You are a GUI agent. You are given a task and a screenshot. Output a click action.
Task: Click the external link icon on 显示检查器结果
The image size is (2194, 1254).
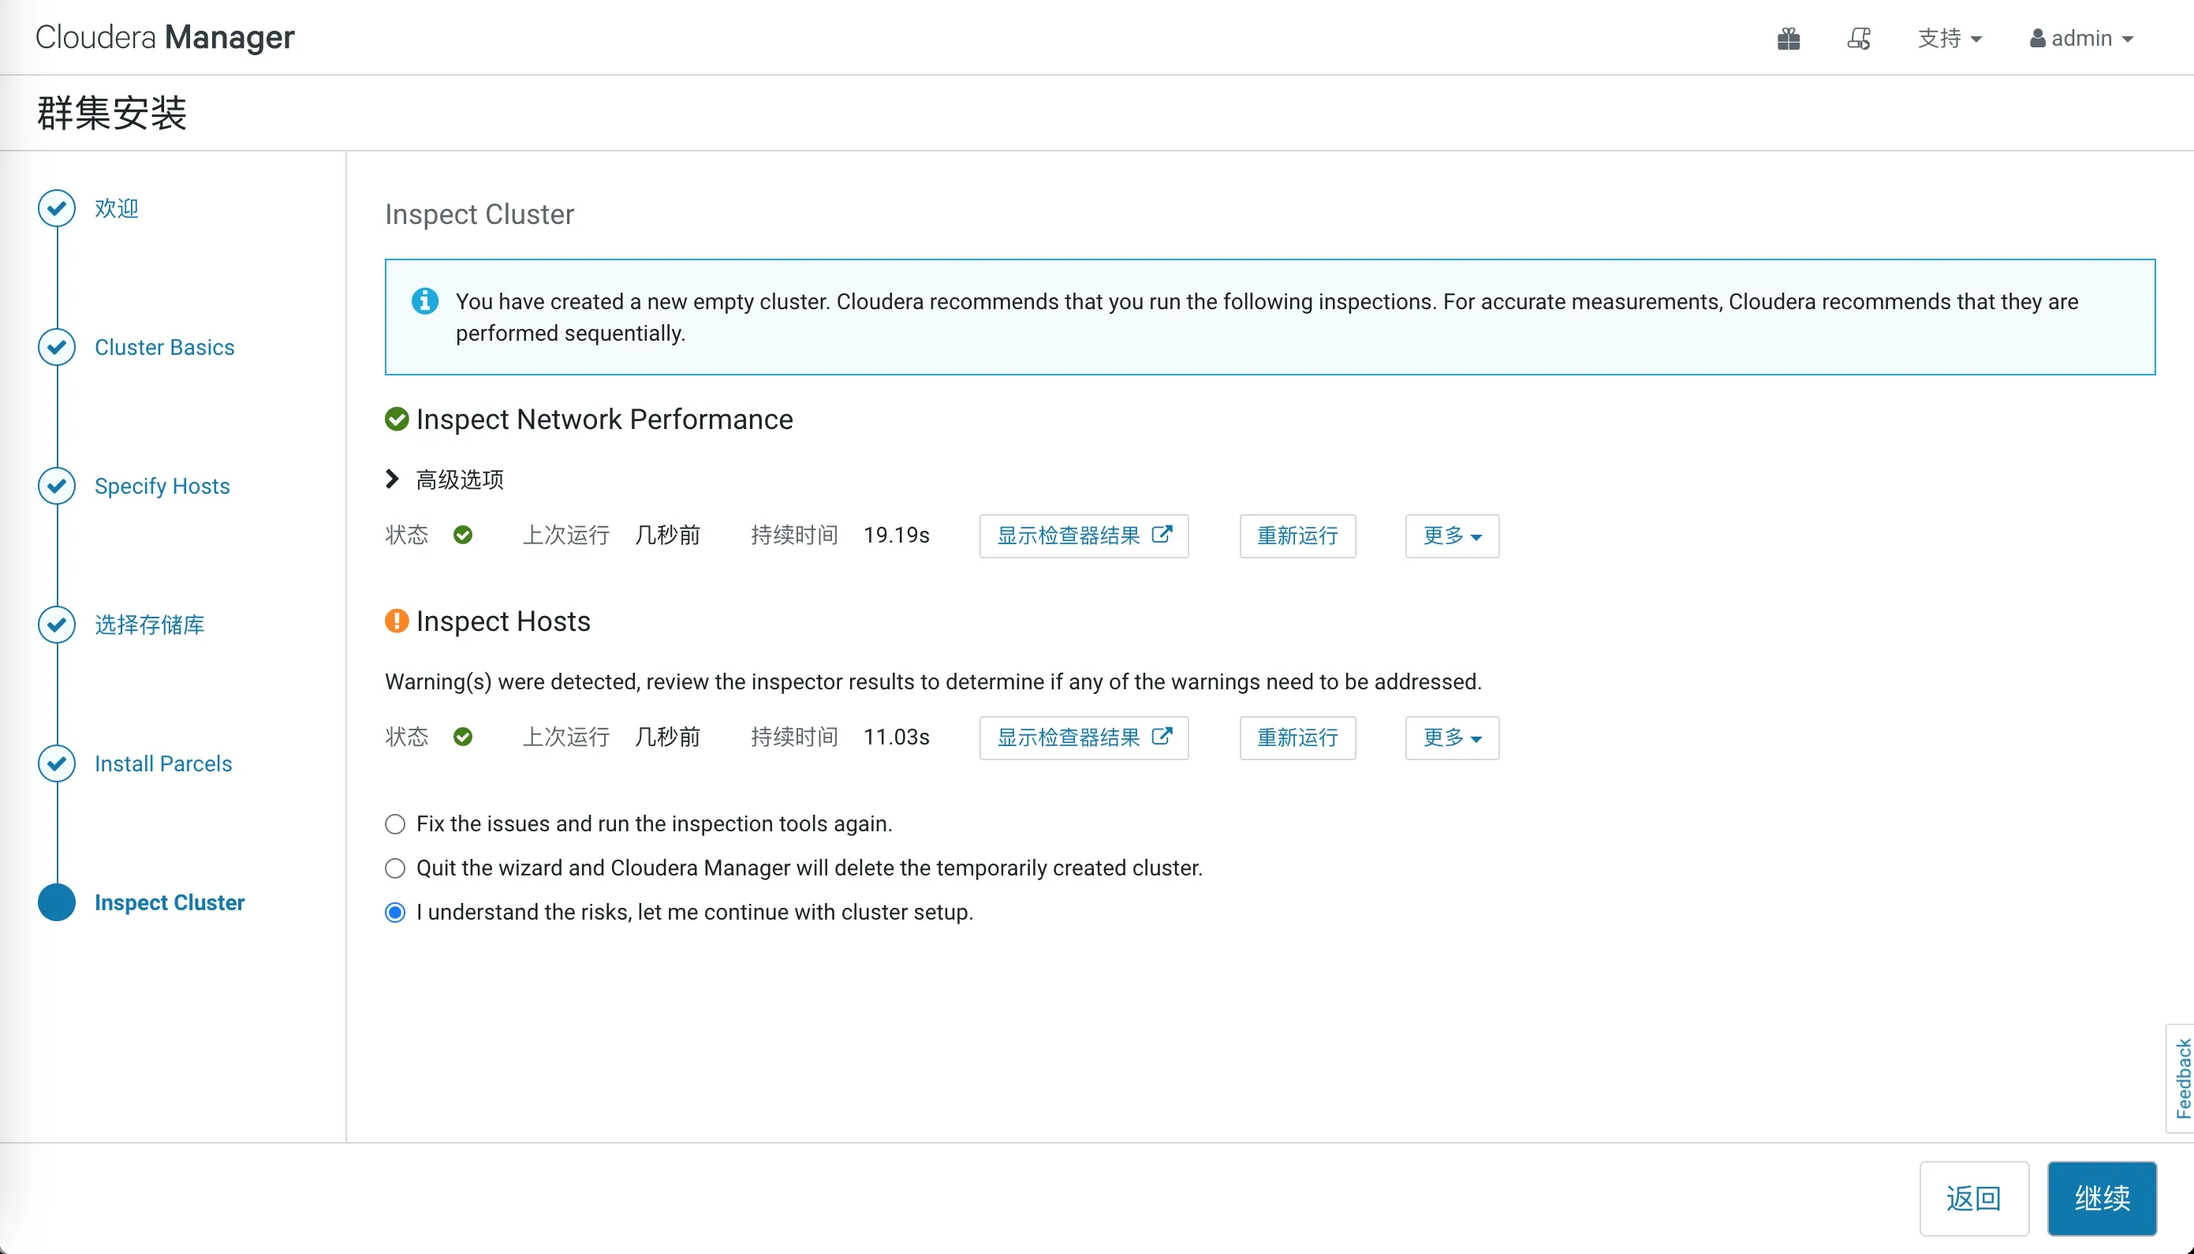tap(1162, 534)
